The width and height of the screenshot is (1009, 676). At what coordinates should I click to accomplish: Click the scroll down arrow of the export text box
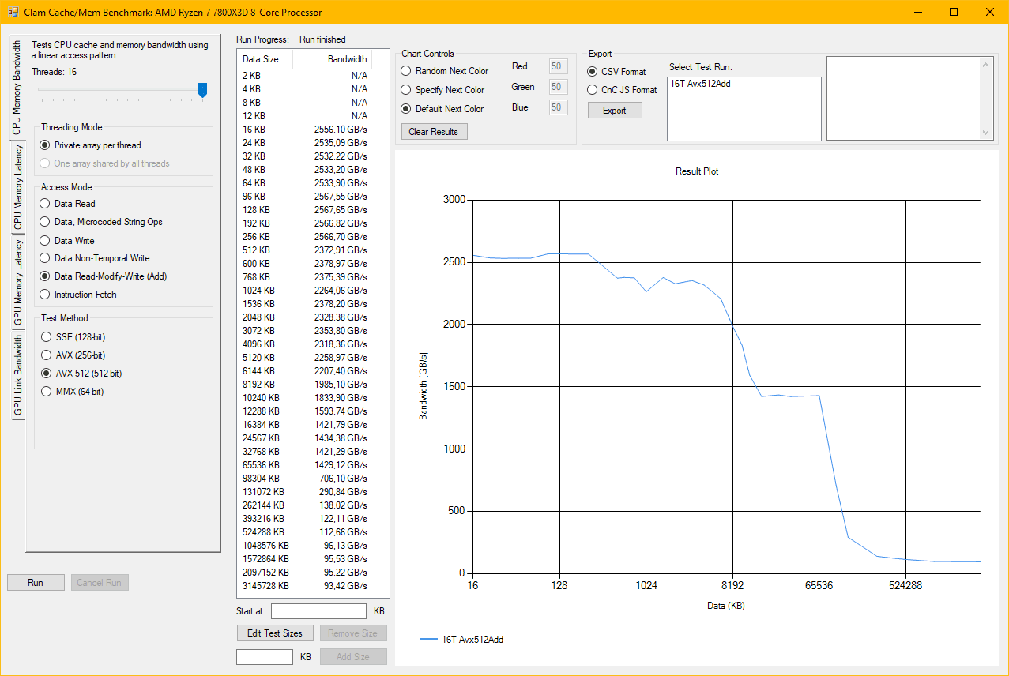tap(986, 133)
